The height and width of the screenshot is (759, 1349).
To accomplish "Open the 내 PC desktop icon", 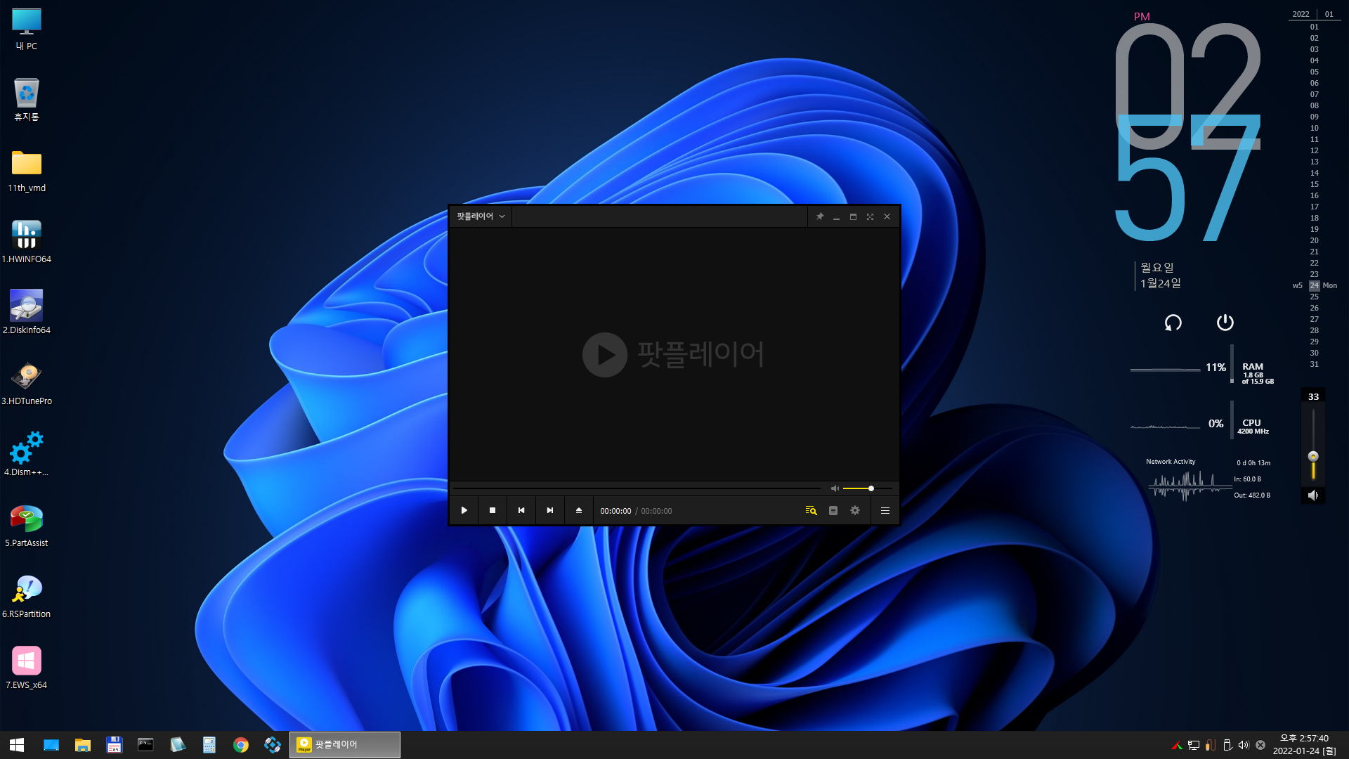I will pyautogui.click(x=27, y=30).
